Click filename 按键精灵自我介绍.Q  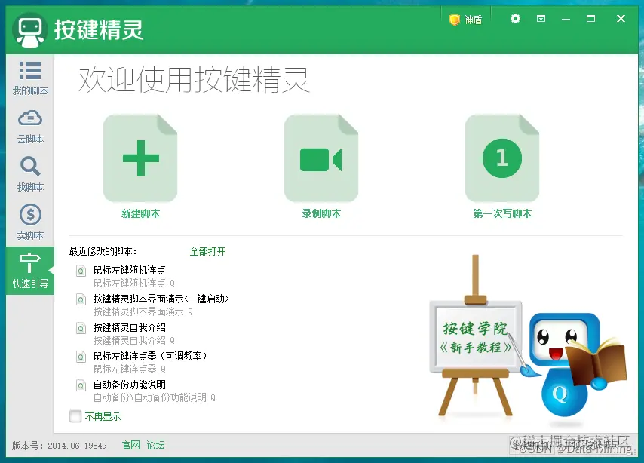[x=134, y=341]
